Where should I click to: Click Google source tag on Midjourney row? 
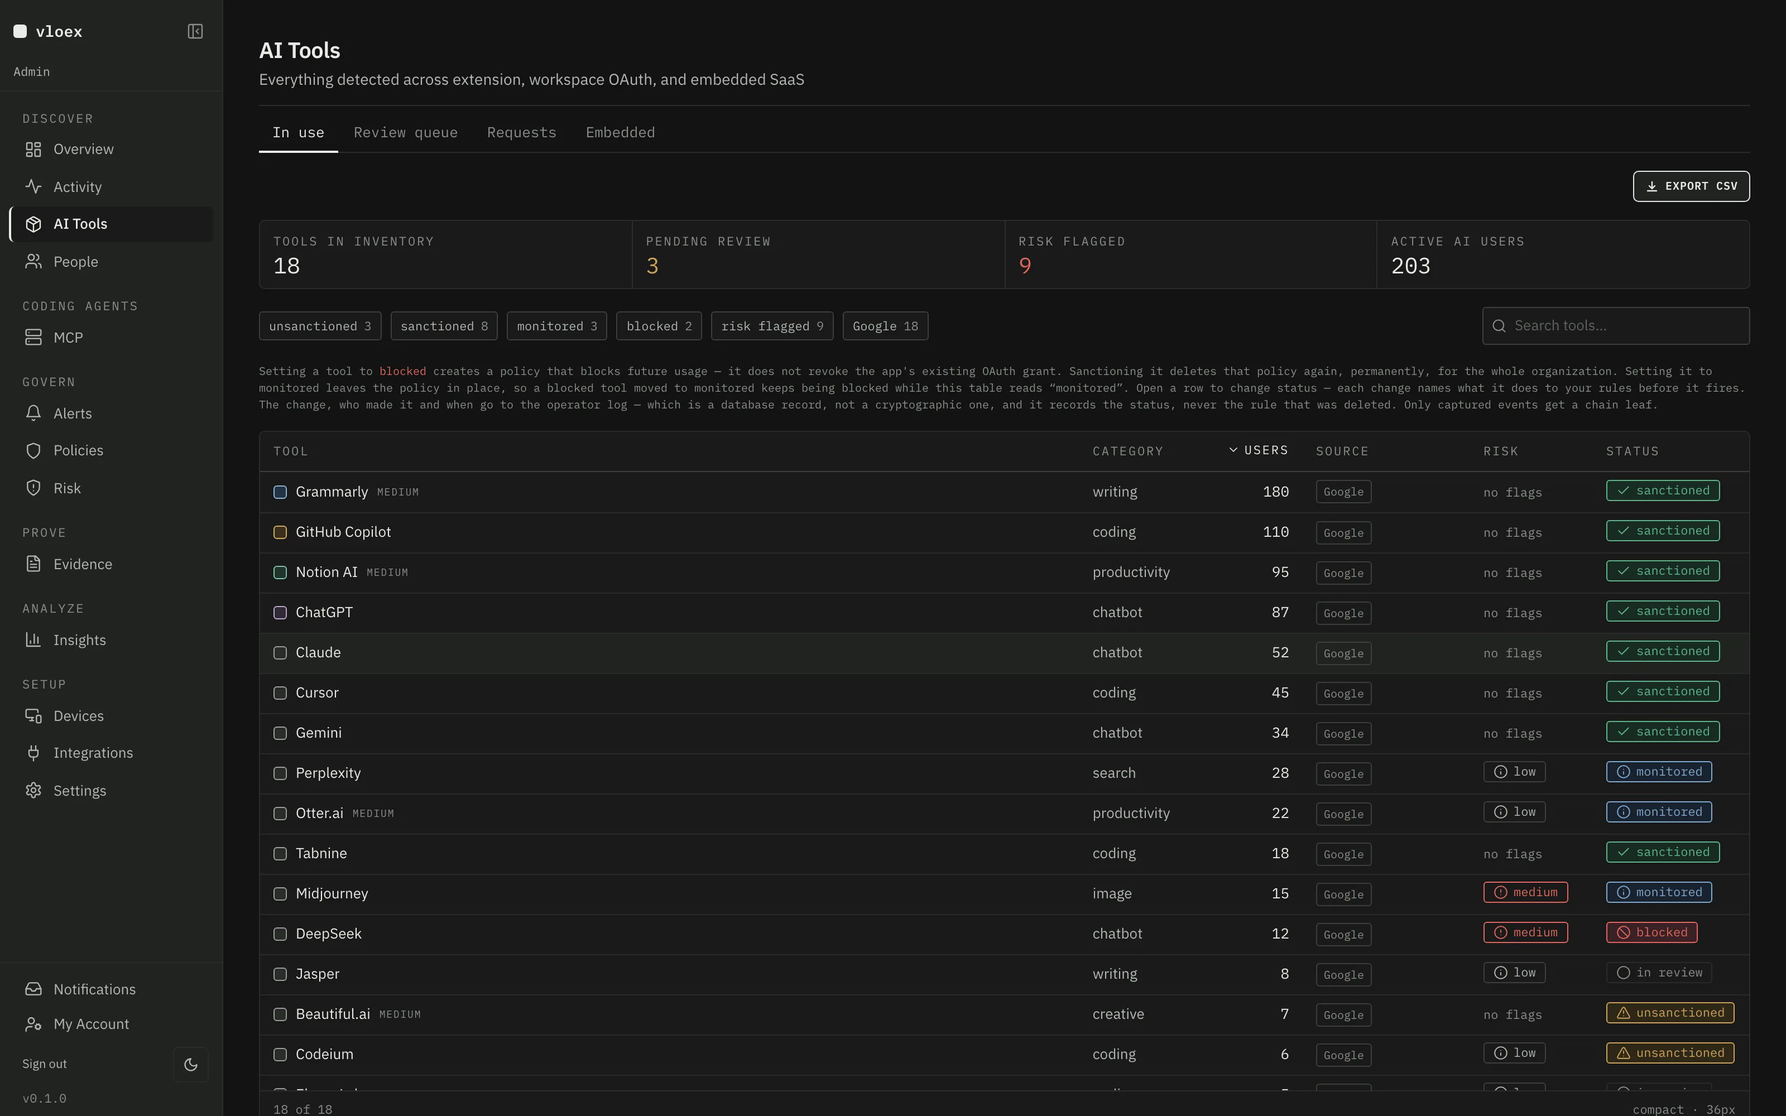(1343, 894)
